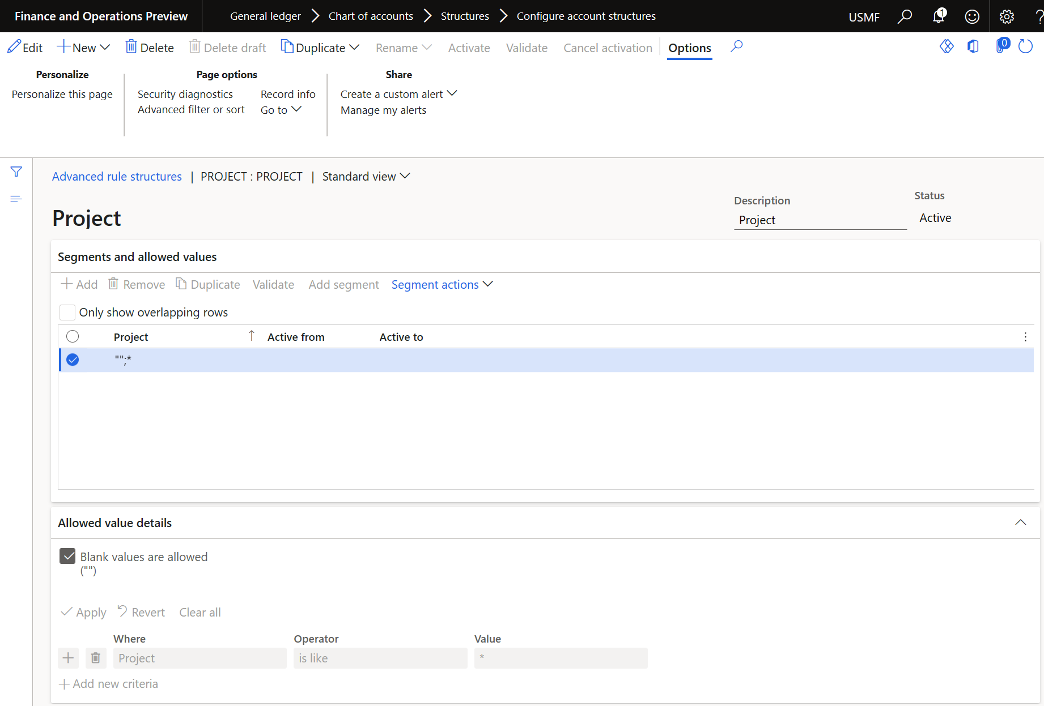The height and width of the screenshot is (706, 1044).
Task: Click the attachments icon with zero badge
Action: point(1002,46)
